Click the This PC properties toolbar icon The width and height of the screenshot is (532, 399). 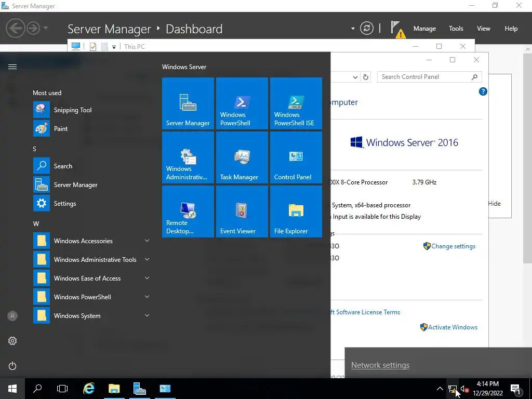tap(93, 47)
